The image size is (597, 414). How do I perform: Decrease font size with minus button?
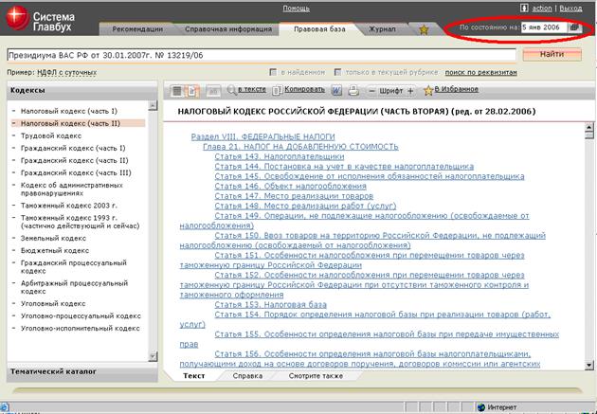372,91
